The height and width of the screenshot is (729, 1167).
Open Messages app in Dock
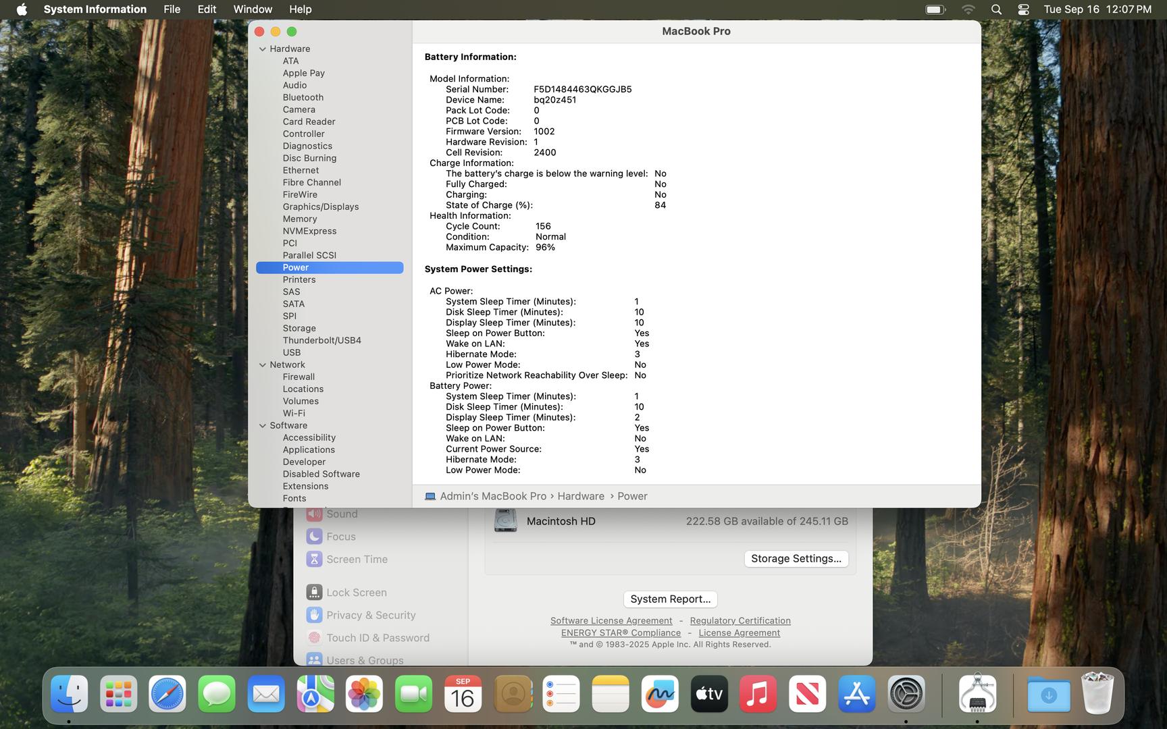[x=217, y=694]
